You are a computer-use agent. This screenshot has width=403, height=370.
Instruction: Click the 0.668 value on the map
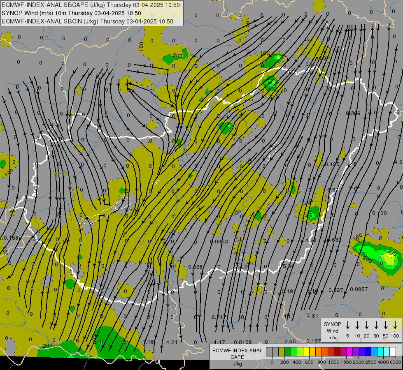click(x=196, y=267)
